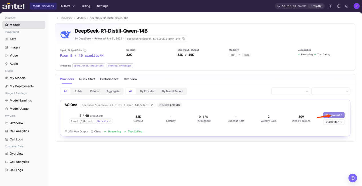Screen dimensions: 362x186
Task: Open the Settings menu item
Action: click(x=102, y=6)
